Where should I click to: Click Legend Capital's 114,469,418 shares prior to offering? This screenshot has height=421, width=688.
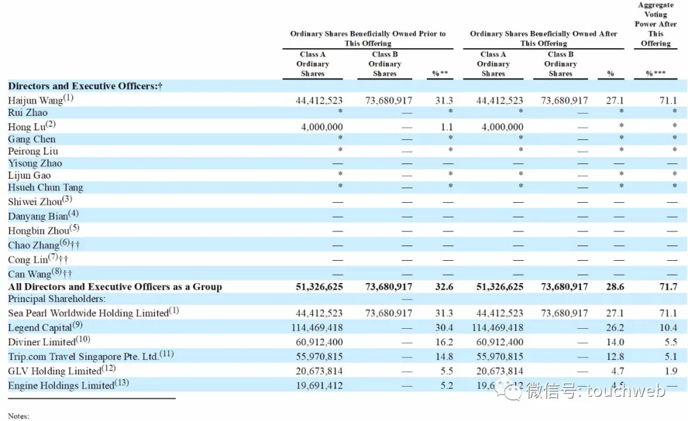click(317, 328)
